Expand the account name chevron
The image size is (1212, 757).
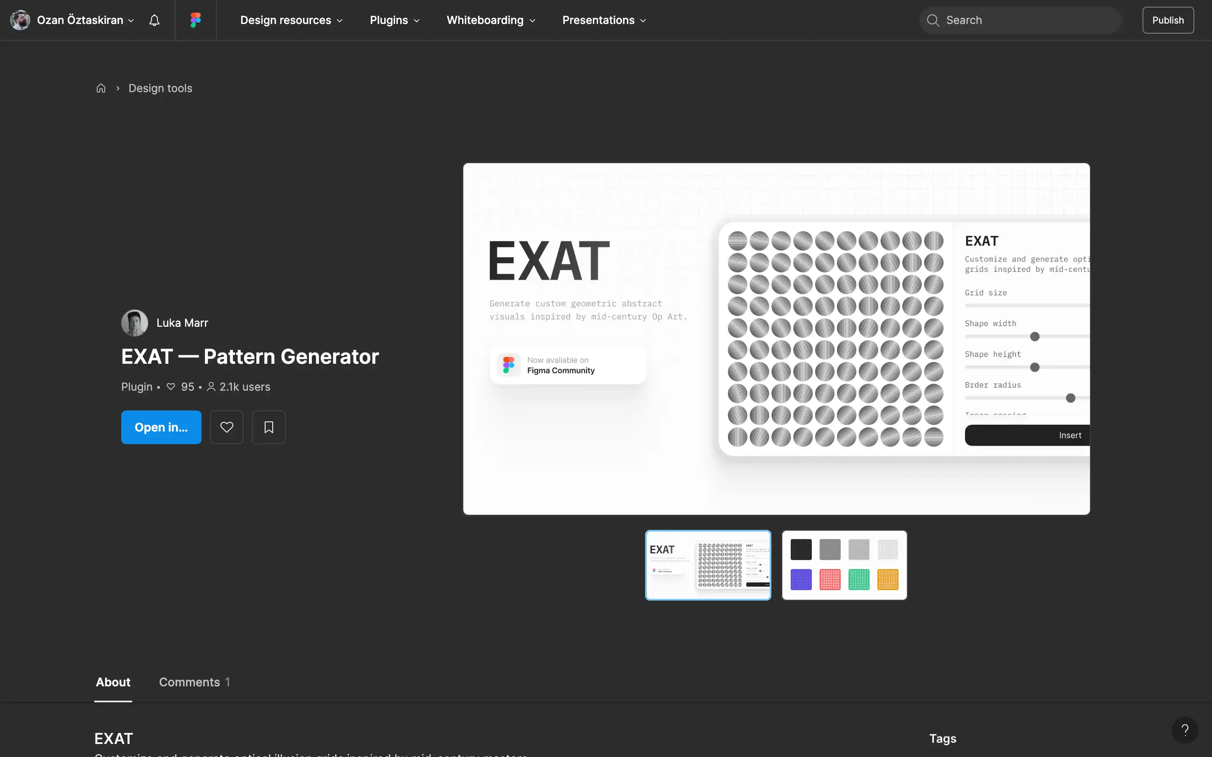131,21
